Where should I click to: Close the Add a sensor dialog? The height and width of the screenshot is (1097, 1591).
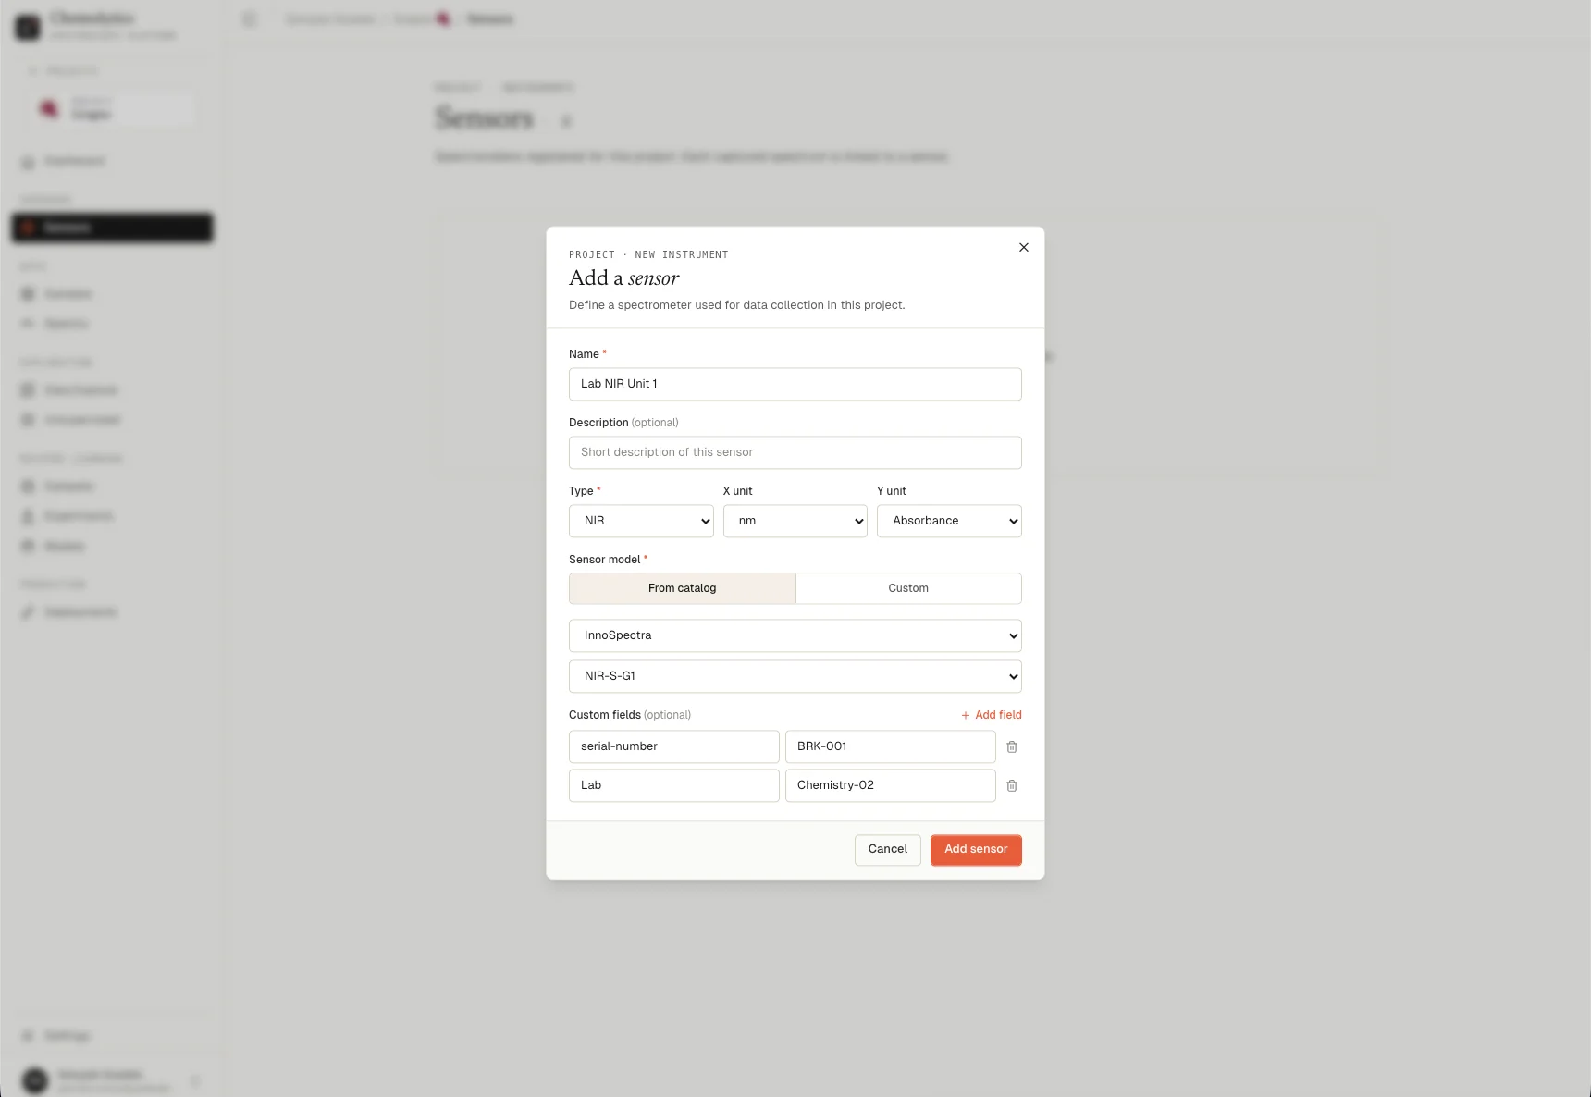point(1023,247)
